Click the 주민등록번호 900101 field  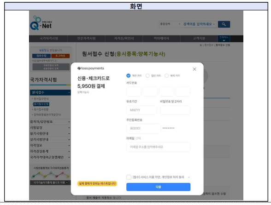click(x=143, y=128)
